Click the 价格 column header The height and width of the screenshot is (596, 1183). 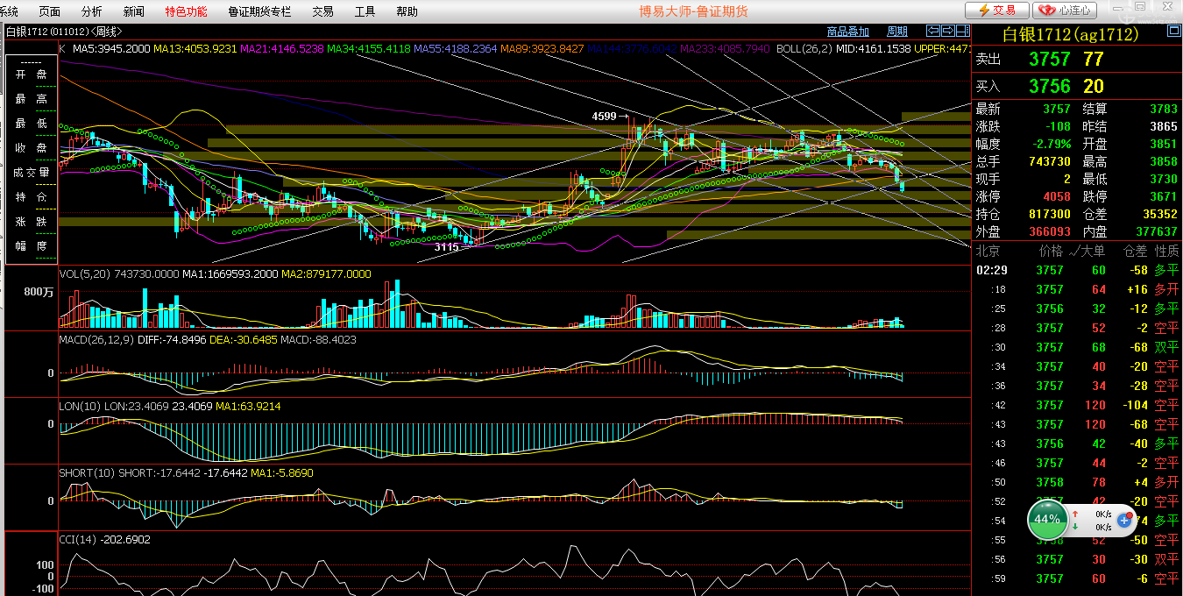(x=1051, y=251)
